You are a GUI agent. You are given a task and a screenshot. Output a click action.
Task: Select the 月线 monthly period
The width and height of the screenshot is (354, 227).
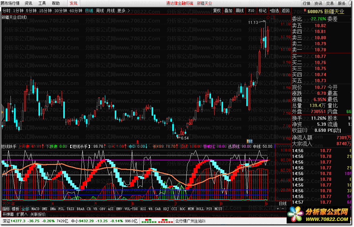click(111, 11)
